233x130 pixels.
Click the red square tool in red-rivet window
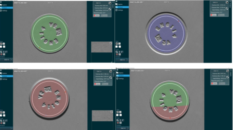point(1,123)
